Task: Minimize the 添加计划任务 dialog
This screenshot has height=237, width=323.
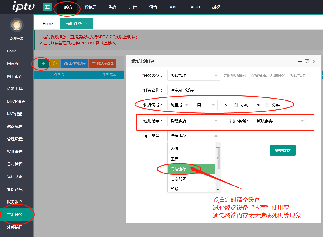Action: click(x=299, y=61)
